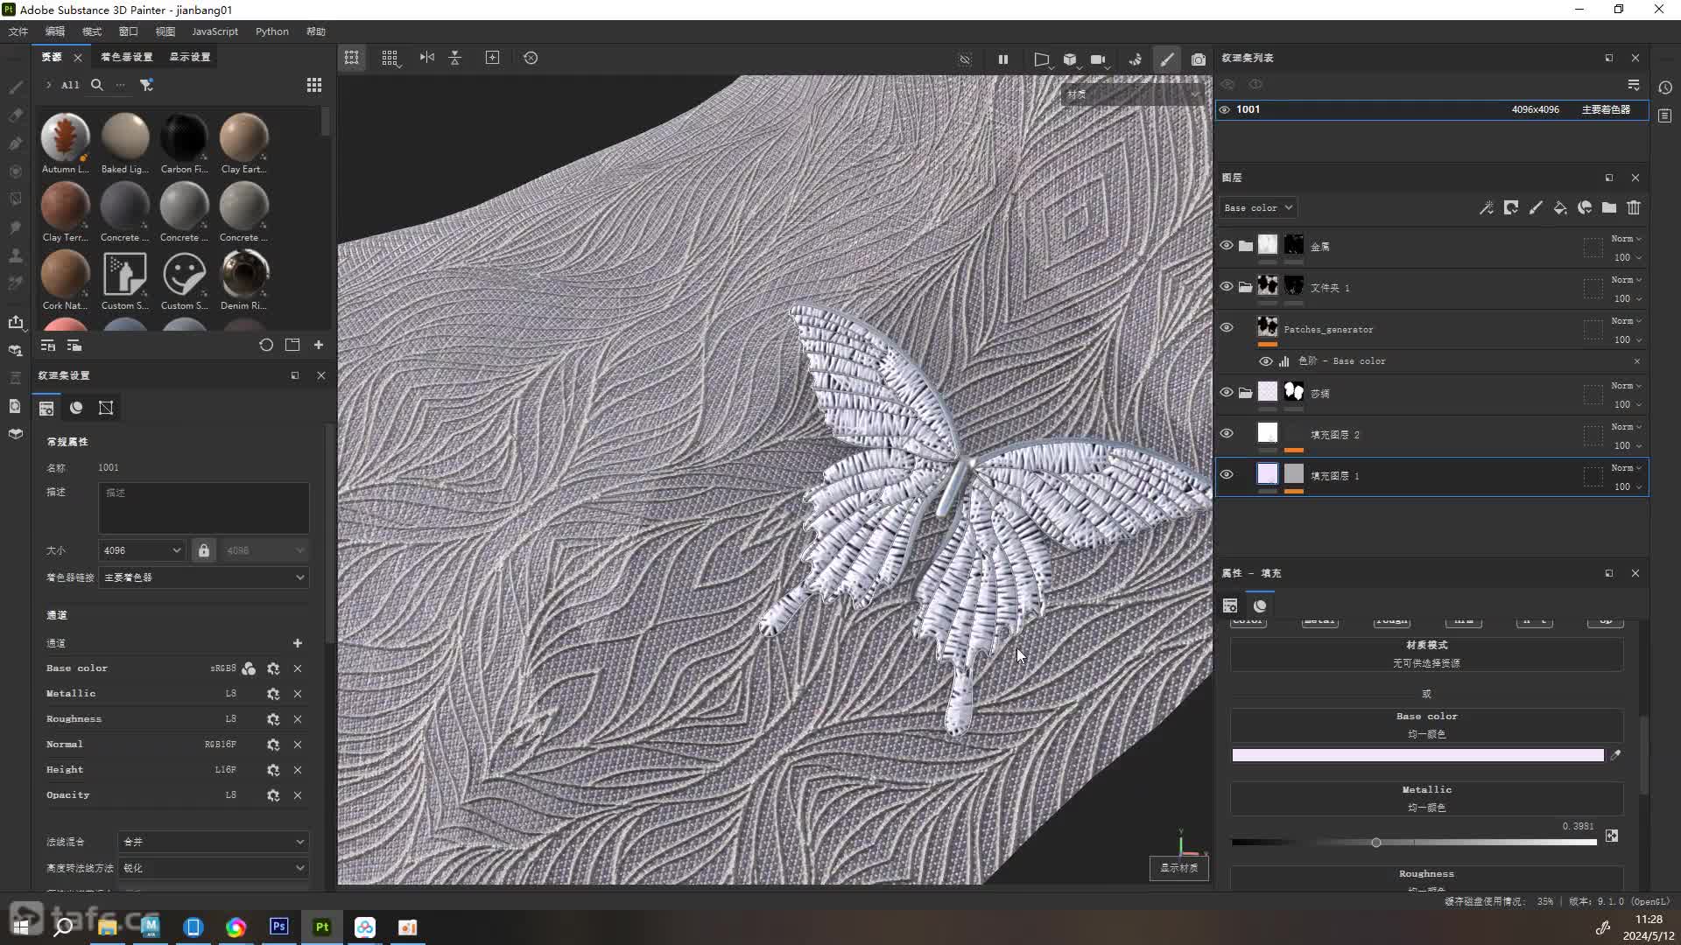Image resolution: width=1681 pixels, height=945 pixels.
Task: Open Photoshop from the Windows taskbar
Action: coord(279,927)
